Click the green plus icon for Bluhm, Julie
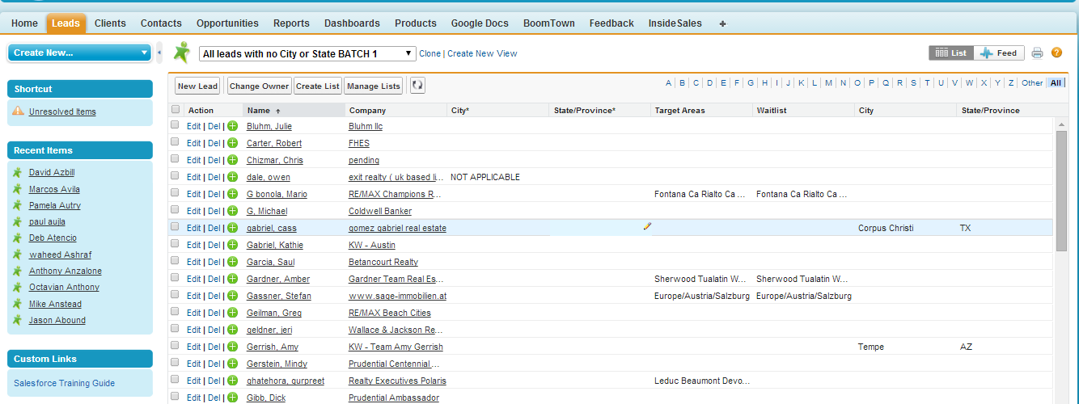1079x404 pixels. point(233,126)
